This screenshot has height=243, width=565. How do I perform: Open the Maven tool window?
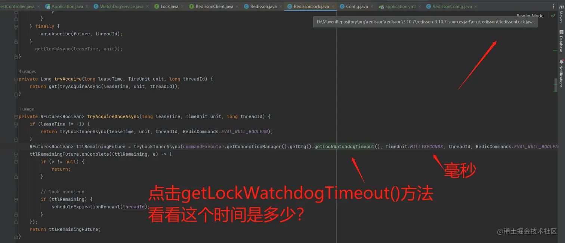tap(561, 13)
